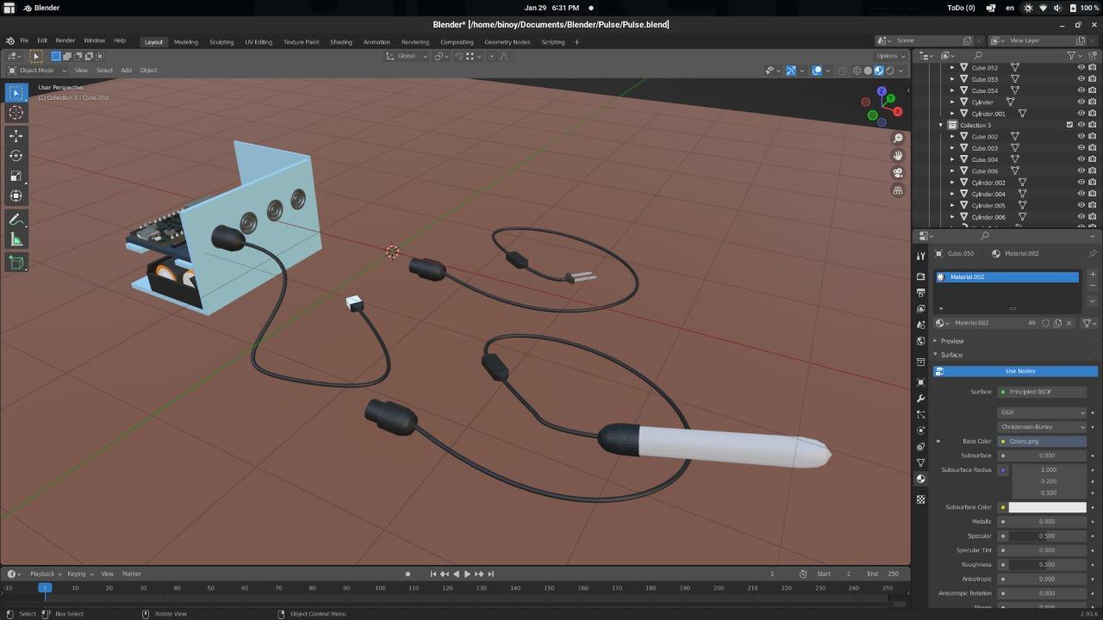Select the Cursor tool in viewport toolbar

point(16,113)
